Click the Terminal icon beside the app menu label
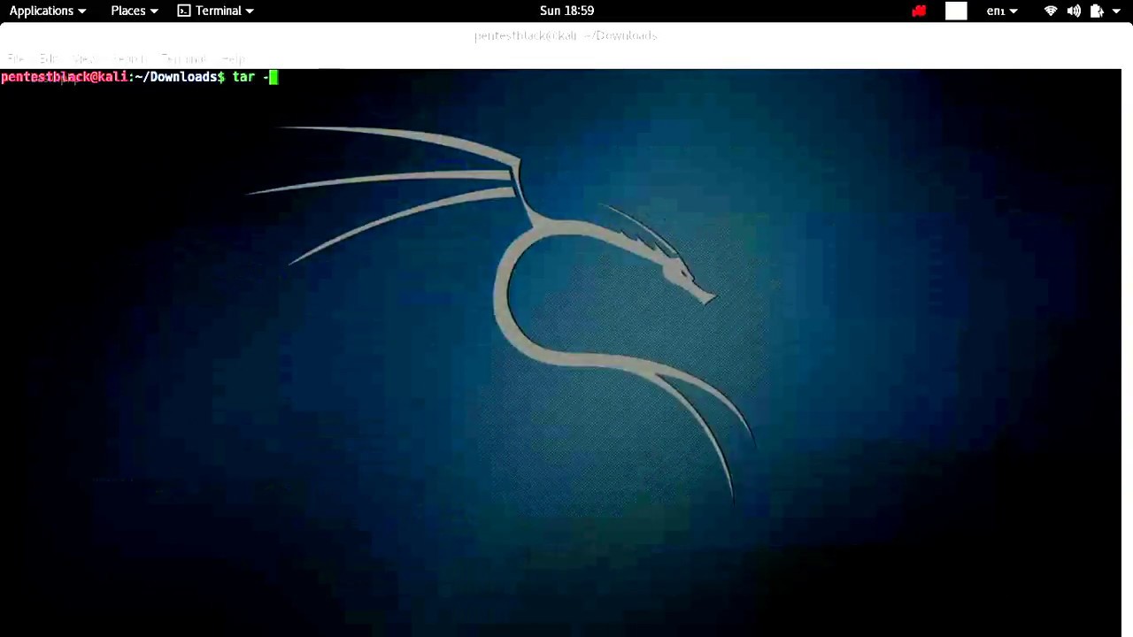 click(x=184, y=11)
